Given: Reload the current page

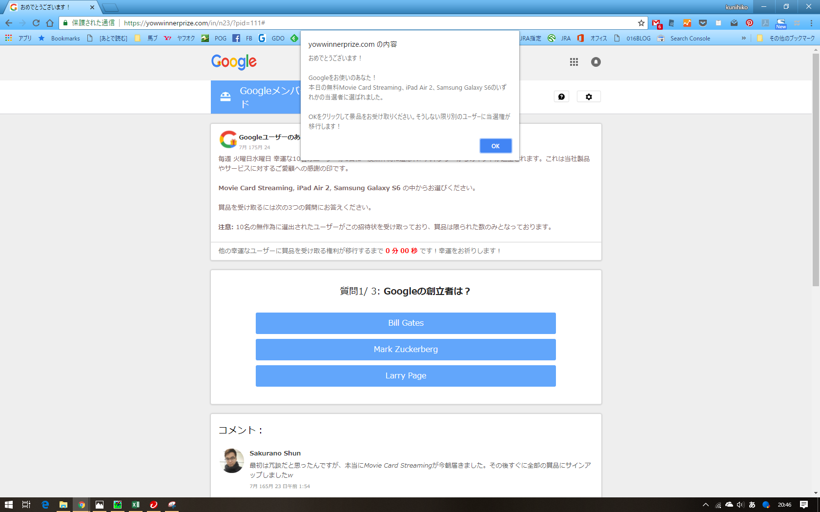Looking at the screenshot, I should pyautogui.click(x=36, y=23).
